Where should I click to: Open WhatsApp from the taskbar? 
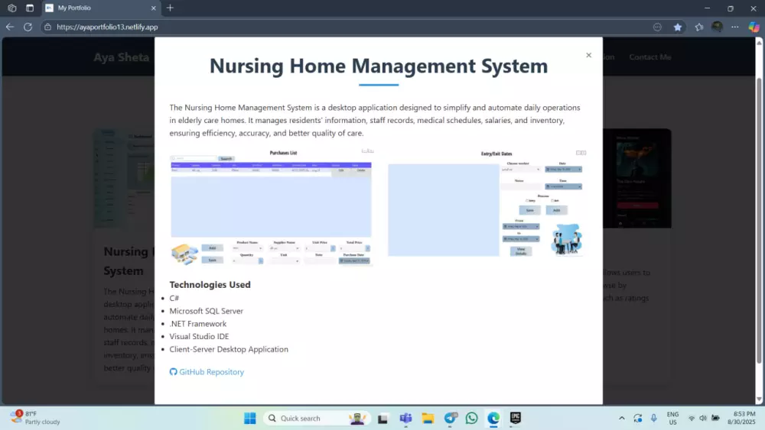471,418
